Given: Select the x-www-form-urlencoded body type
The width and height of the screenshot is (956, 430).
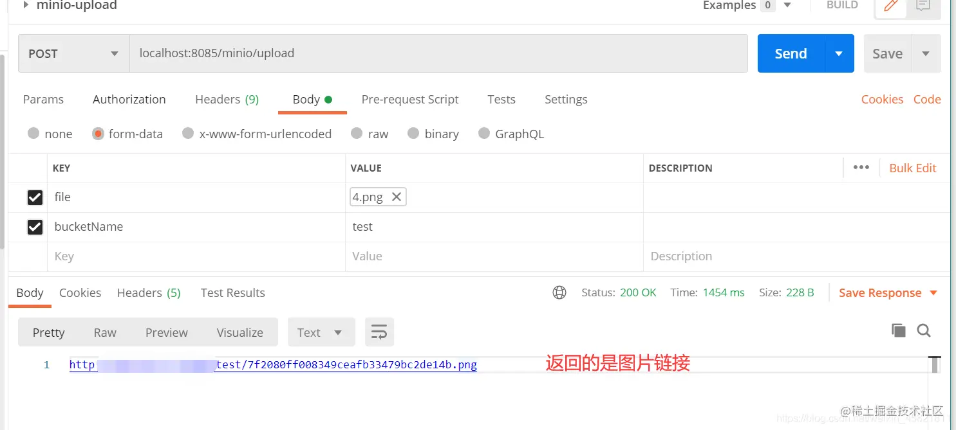Looking at the screenshot, I should coord(188,134).
